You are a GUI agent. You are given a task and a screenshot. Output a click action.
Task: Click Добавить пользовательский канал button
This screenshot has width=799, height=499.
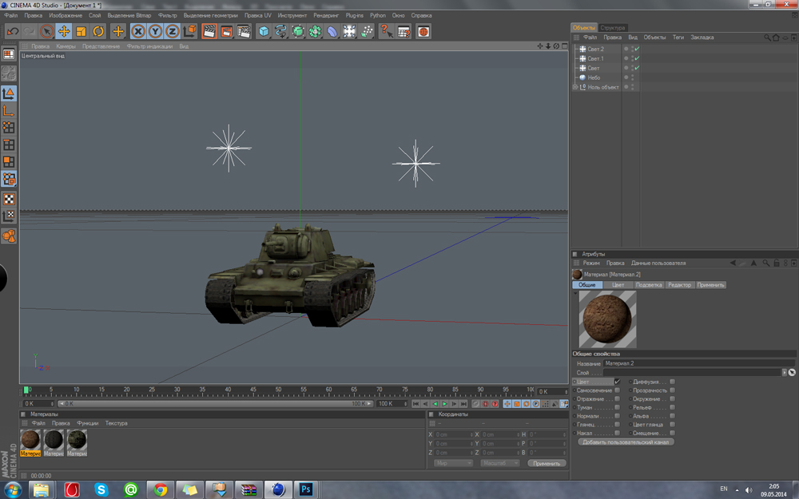point(626,442)
